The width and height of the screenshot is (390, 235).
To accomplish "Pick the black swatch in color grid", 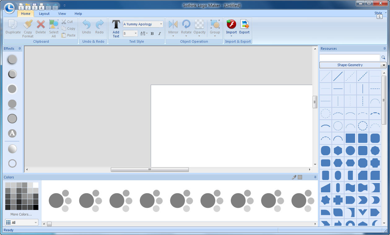I will (x=36, y=207).
